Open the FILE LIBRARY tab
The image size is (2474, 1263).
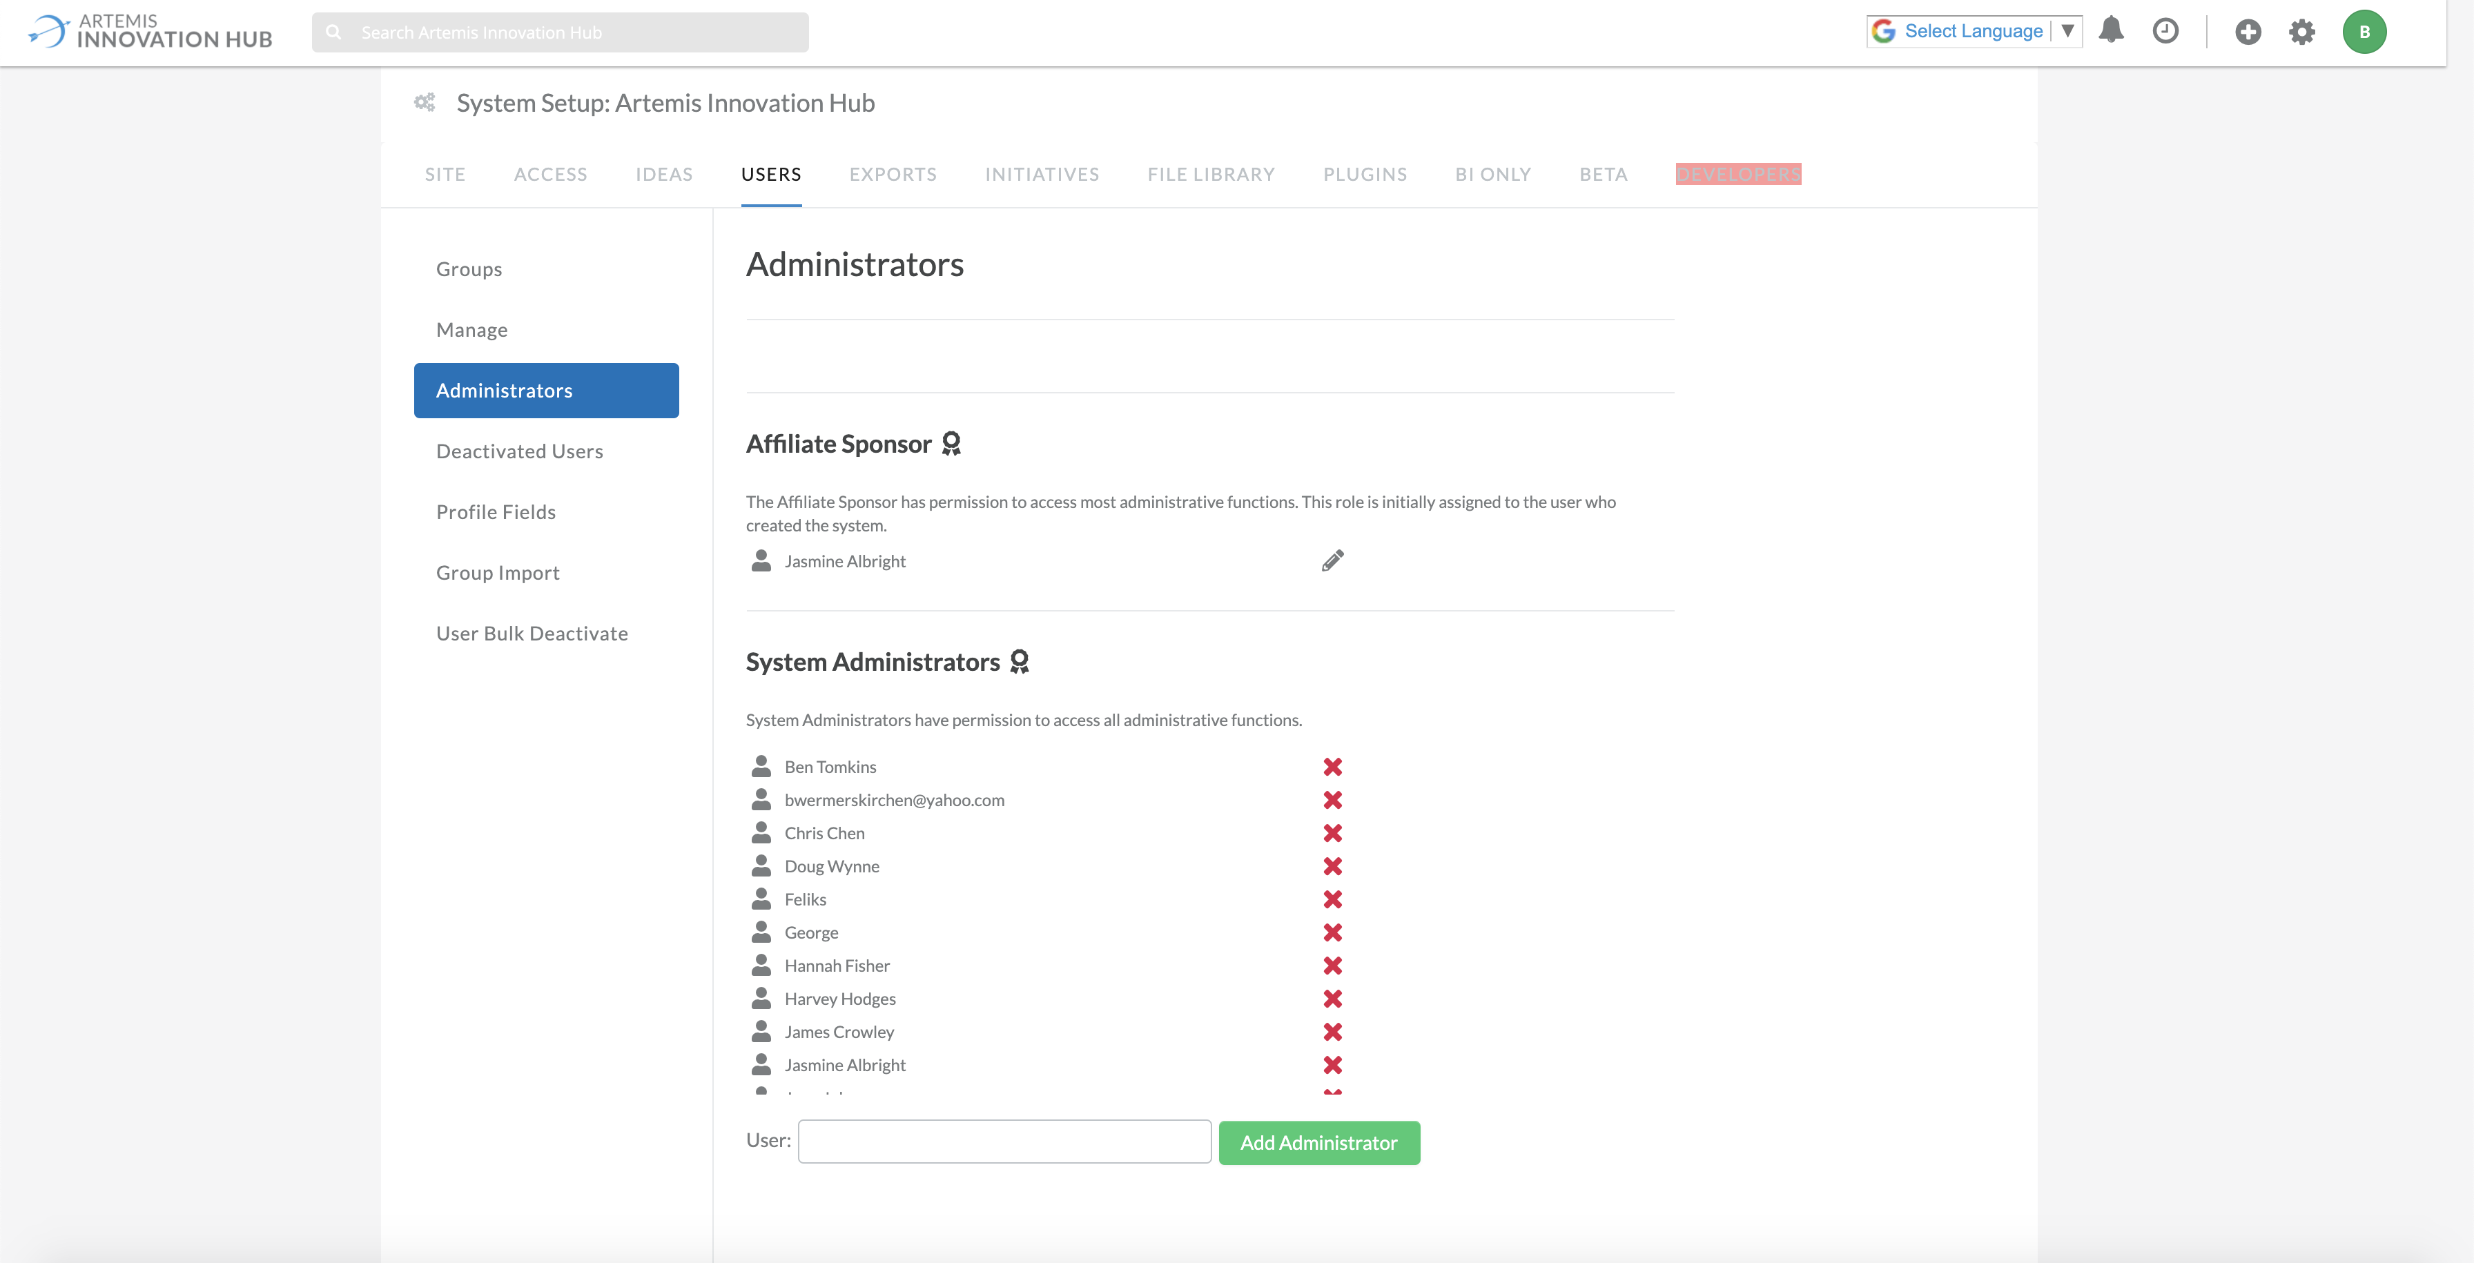pyautogui.click(x=1211, y=174)
